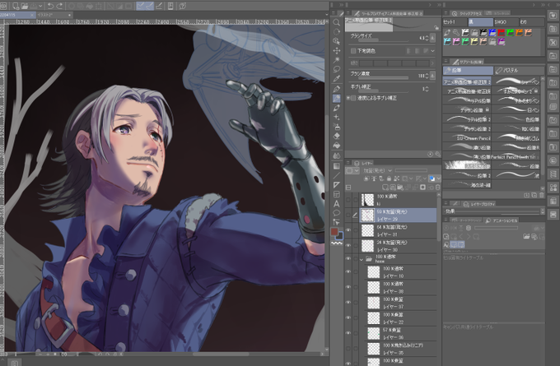
Task: Switch to the パステル sub tool tab
Action: 520,70
